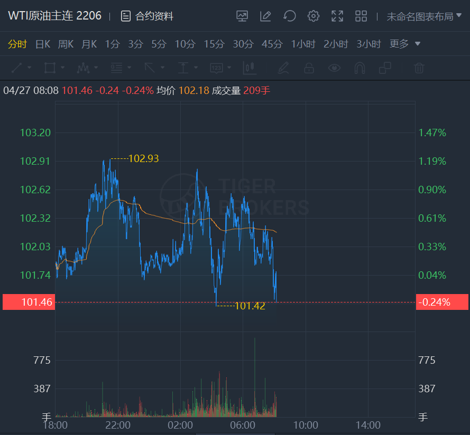The height and width of the screenshot is (435, 470).
Task: Click the 合约资料 text label
Action: [154, 16]
